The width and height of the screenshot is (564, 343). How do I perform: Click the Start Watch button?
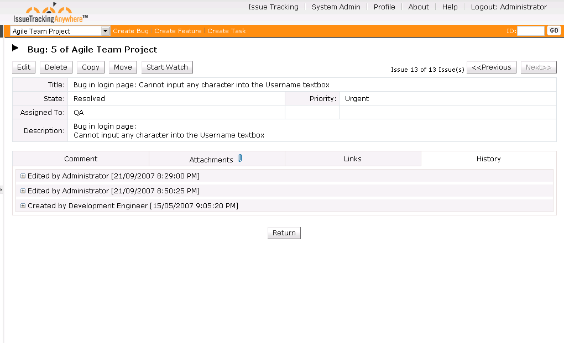166,67
